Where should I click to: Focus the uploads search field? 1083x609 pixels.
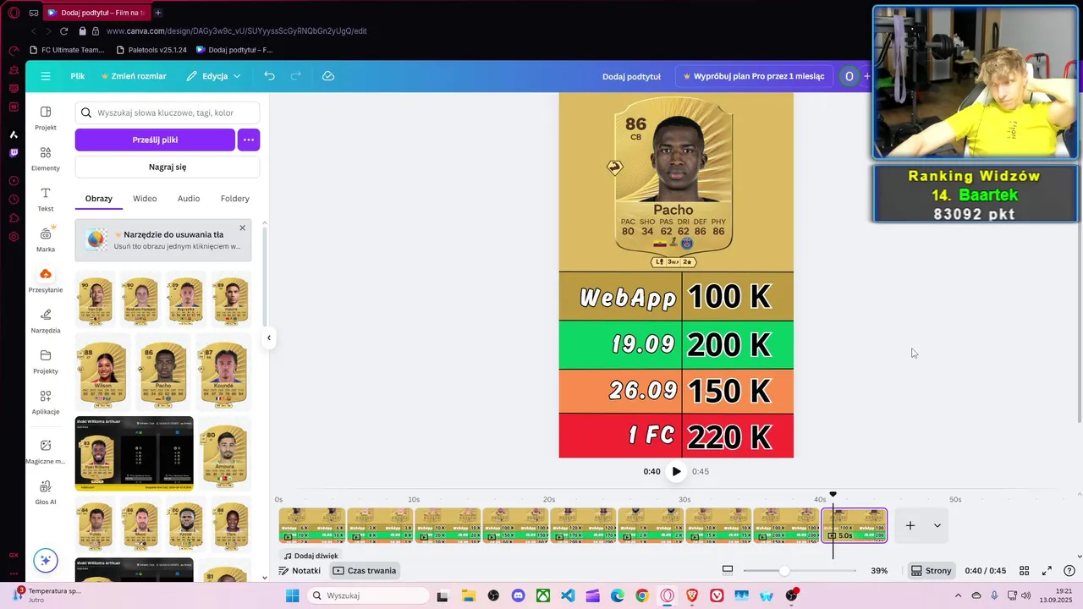[168, 112]
